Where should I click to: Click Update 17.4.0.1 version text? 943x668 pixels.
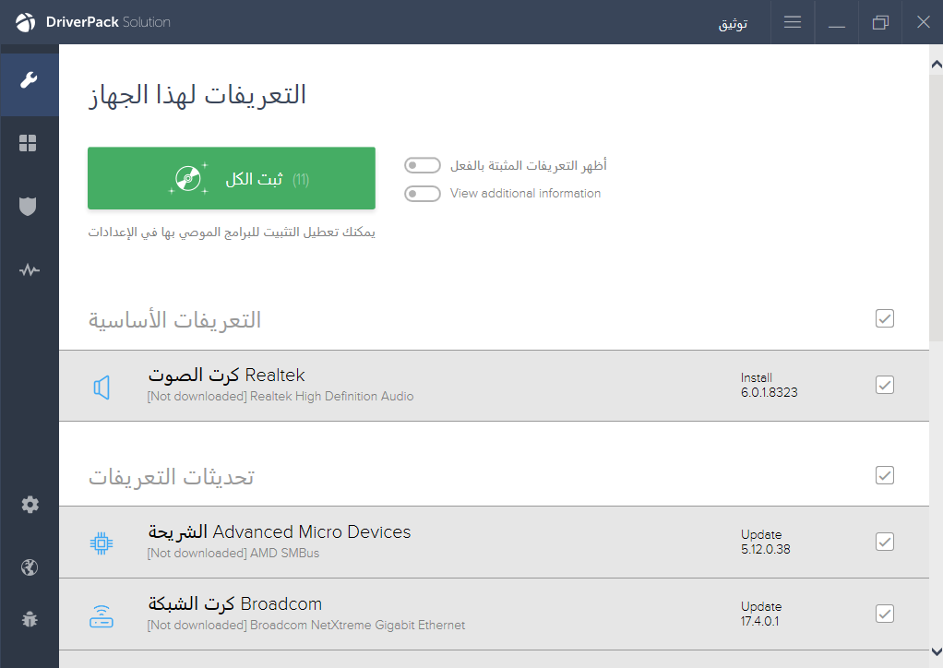(x=761, y=614)
